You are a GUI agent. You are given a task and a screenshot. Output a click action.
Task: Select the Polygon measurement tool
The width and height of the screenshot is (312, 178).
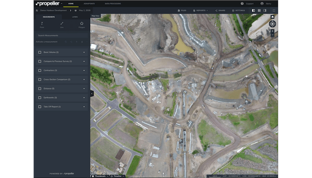(x=82, y=25)
